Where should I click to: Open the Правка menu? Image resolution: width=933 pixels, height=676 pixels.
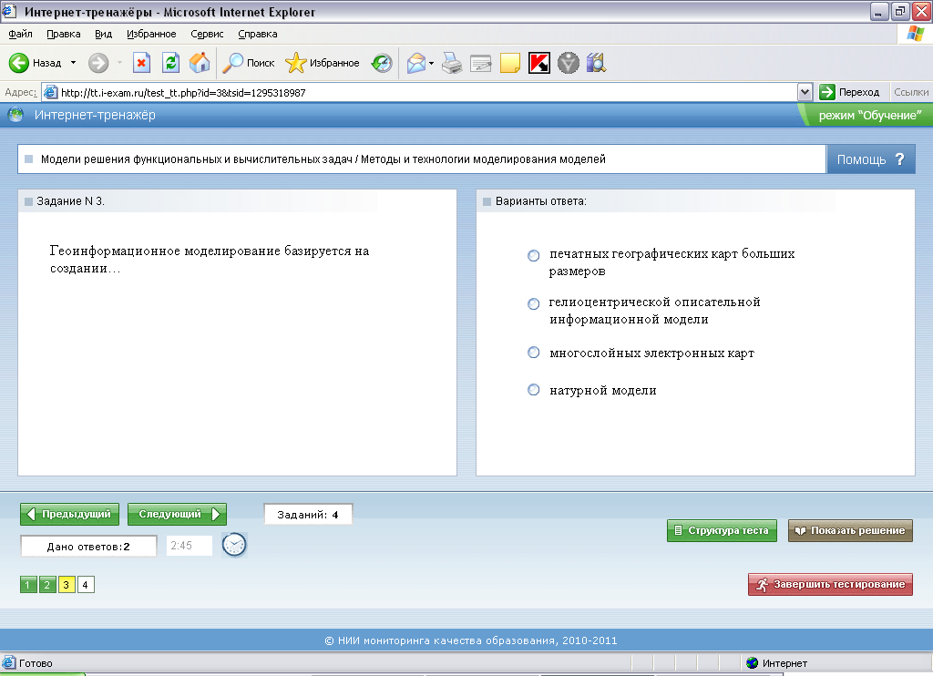tap(64, 34)
